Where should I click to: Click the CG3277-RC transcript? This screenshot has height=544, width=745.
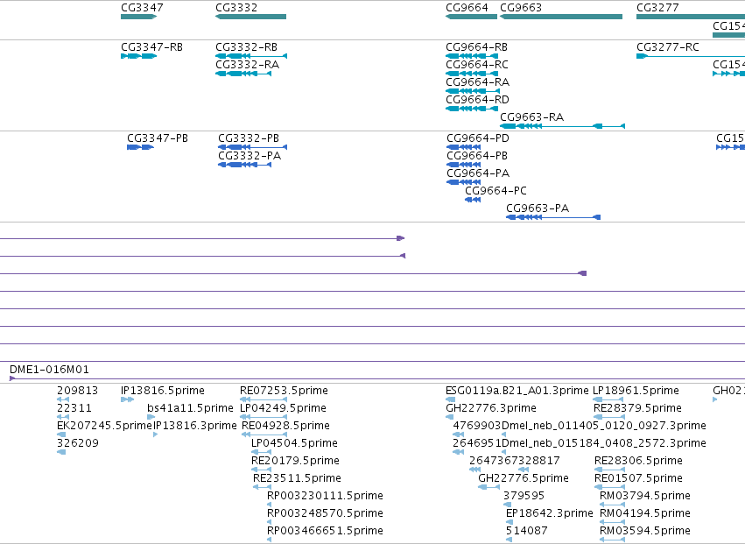[691, 56]
